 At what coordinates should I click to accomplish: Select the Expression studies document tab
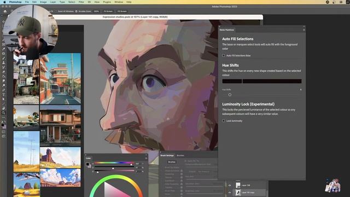coord(135,17)
